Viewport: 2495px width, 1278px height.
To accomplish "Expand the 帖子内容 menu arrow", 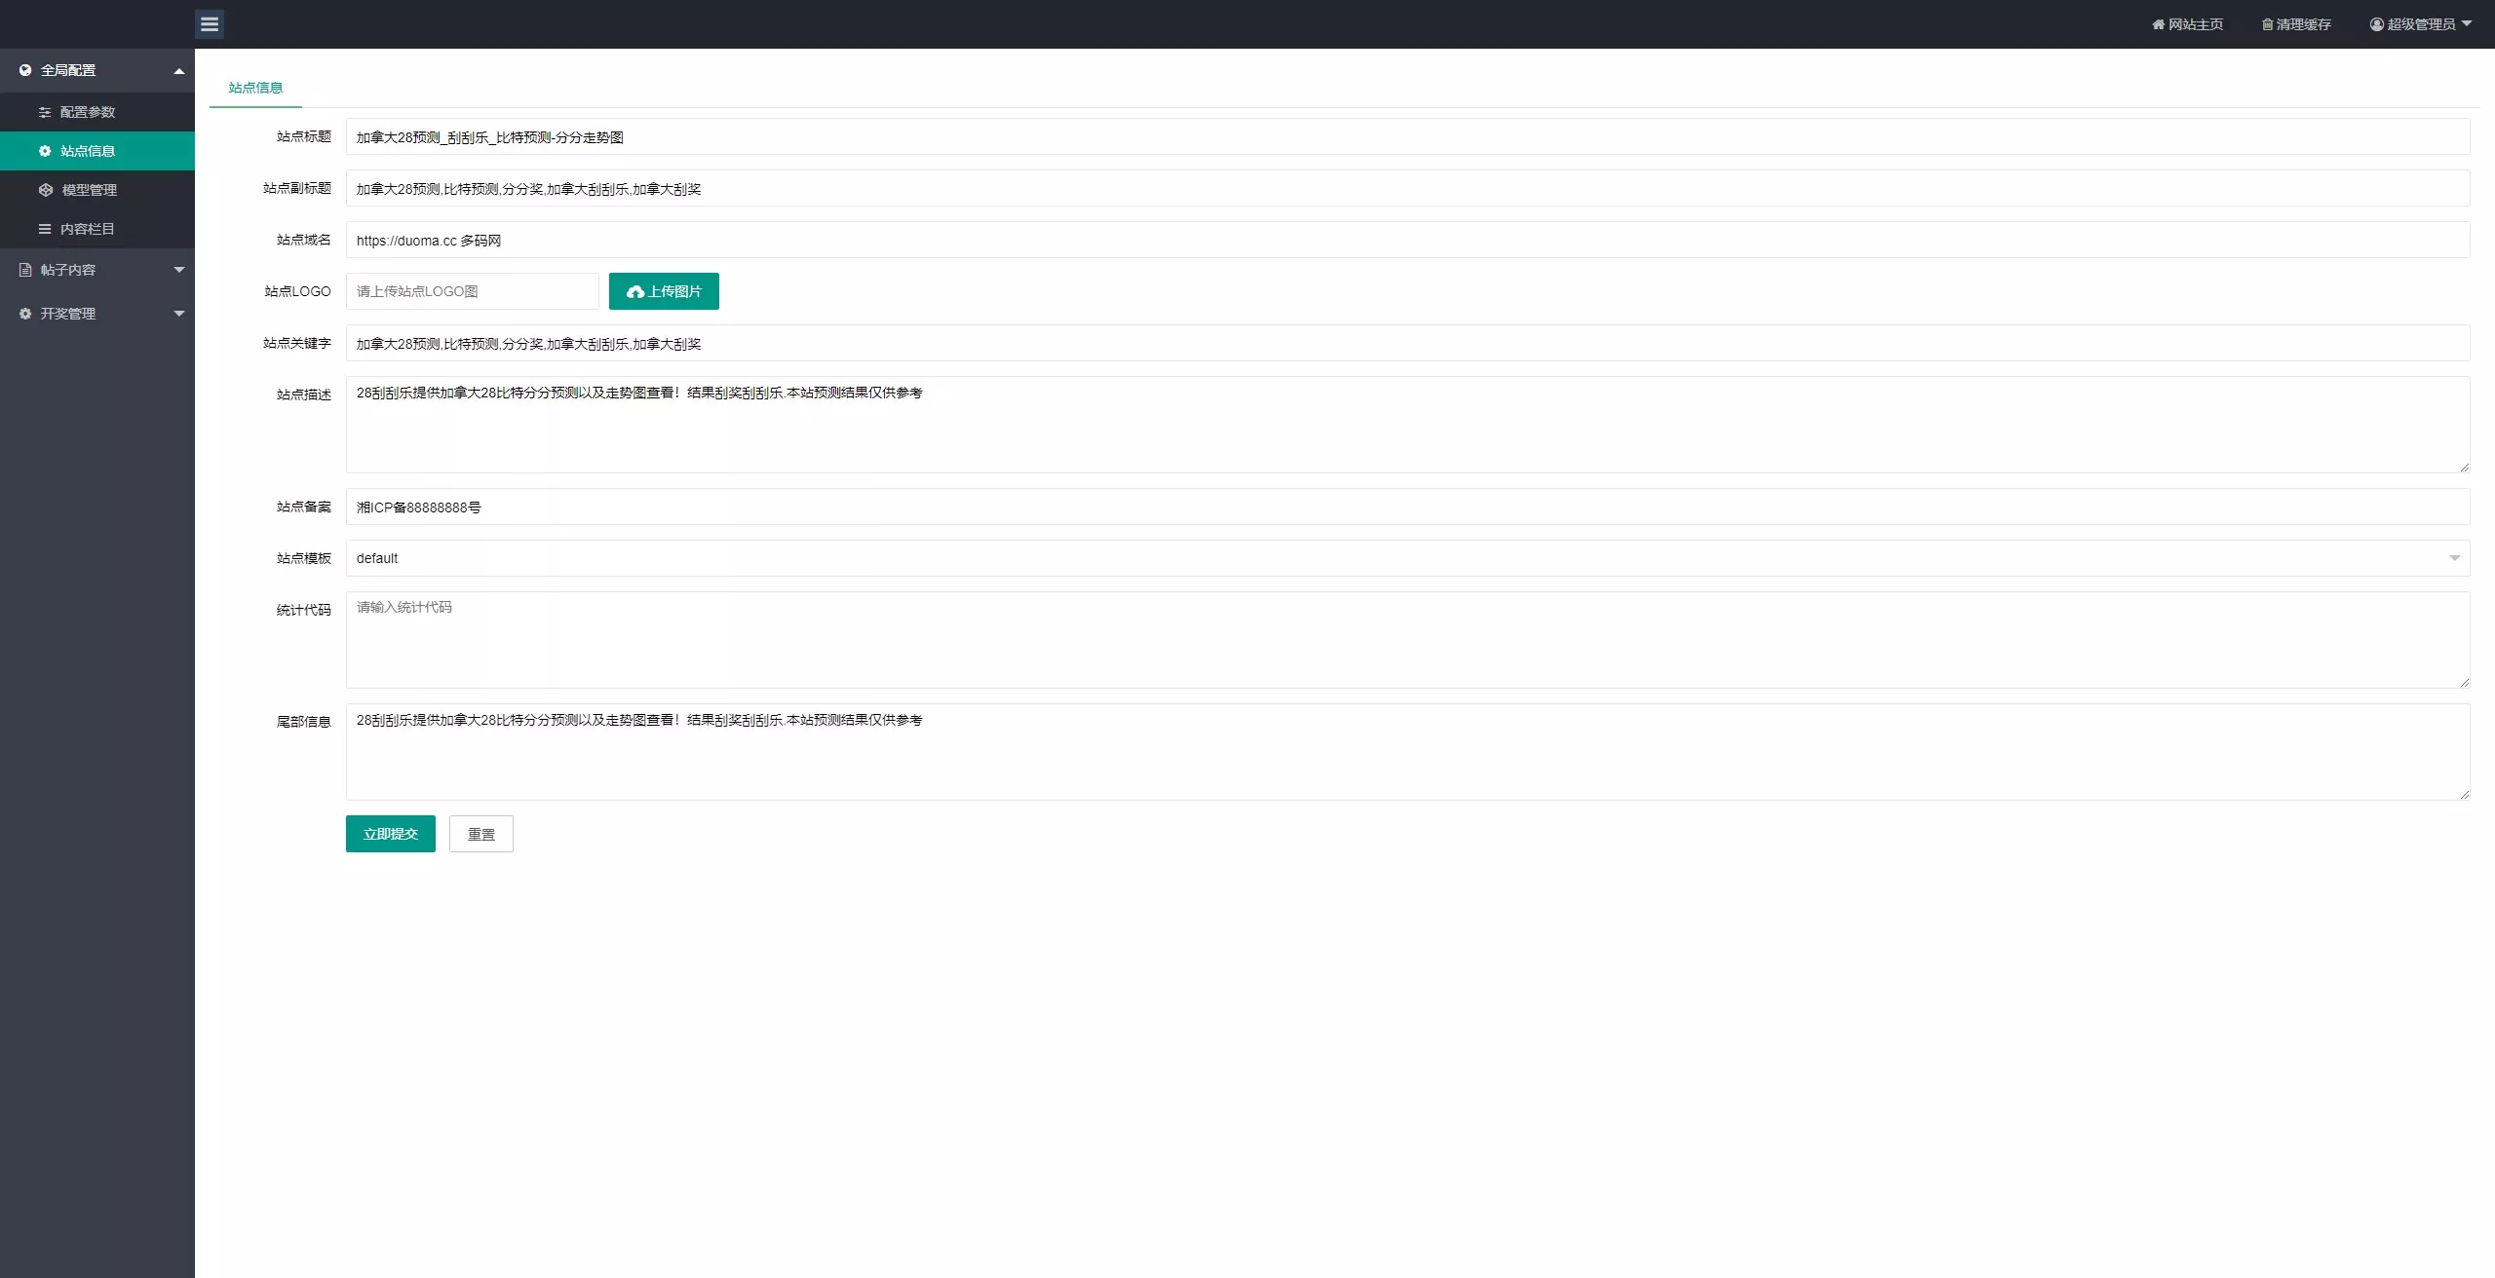I will point(179,270).
